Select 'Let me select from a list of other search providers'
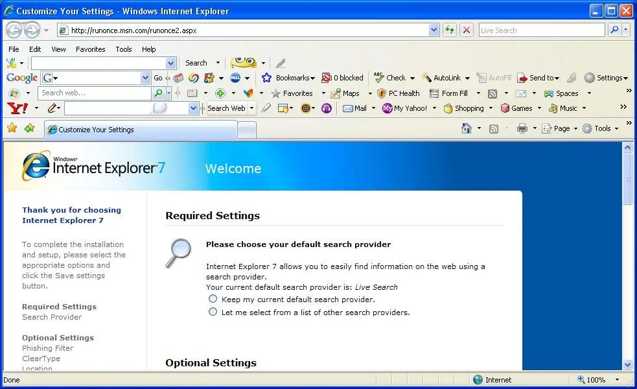The width and height of the screenshot is (637, 389). 213,311
